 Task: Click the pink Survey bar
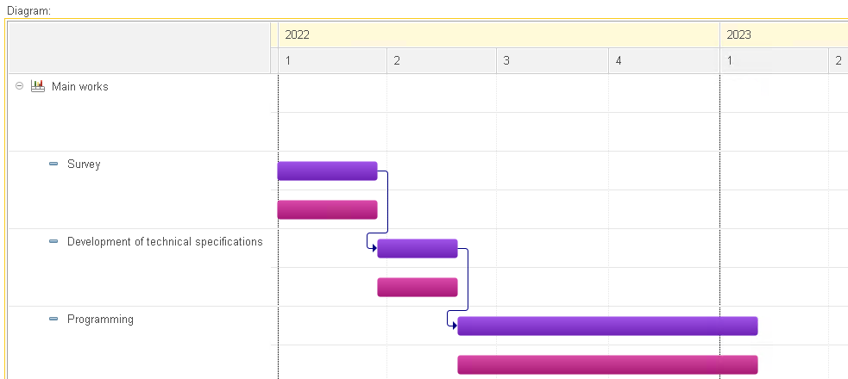(x=327, y=209)
